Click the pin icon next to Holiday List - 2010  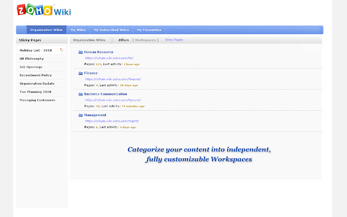coord(61,50)
